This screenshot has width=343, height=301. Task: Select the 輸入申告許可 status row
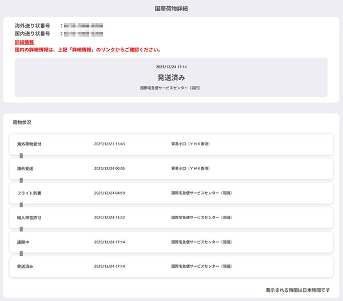tap(171, 217)
